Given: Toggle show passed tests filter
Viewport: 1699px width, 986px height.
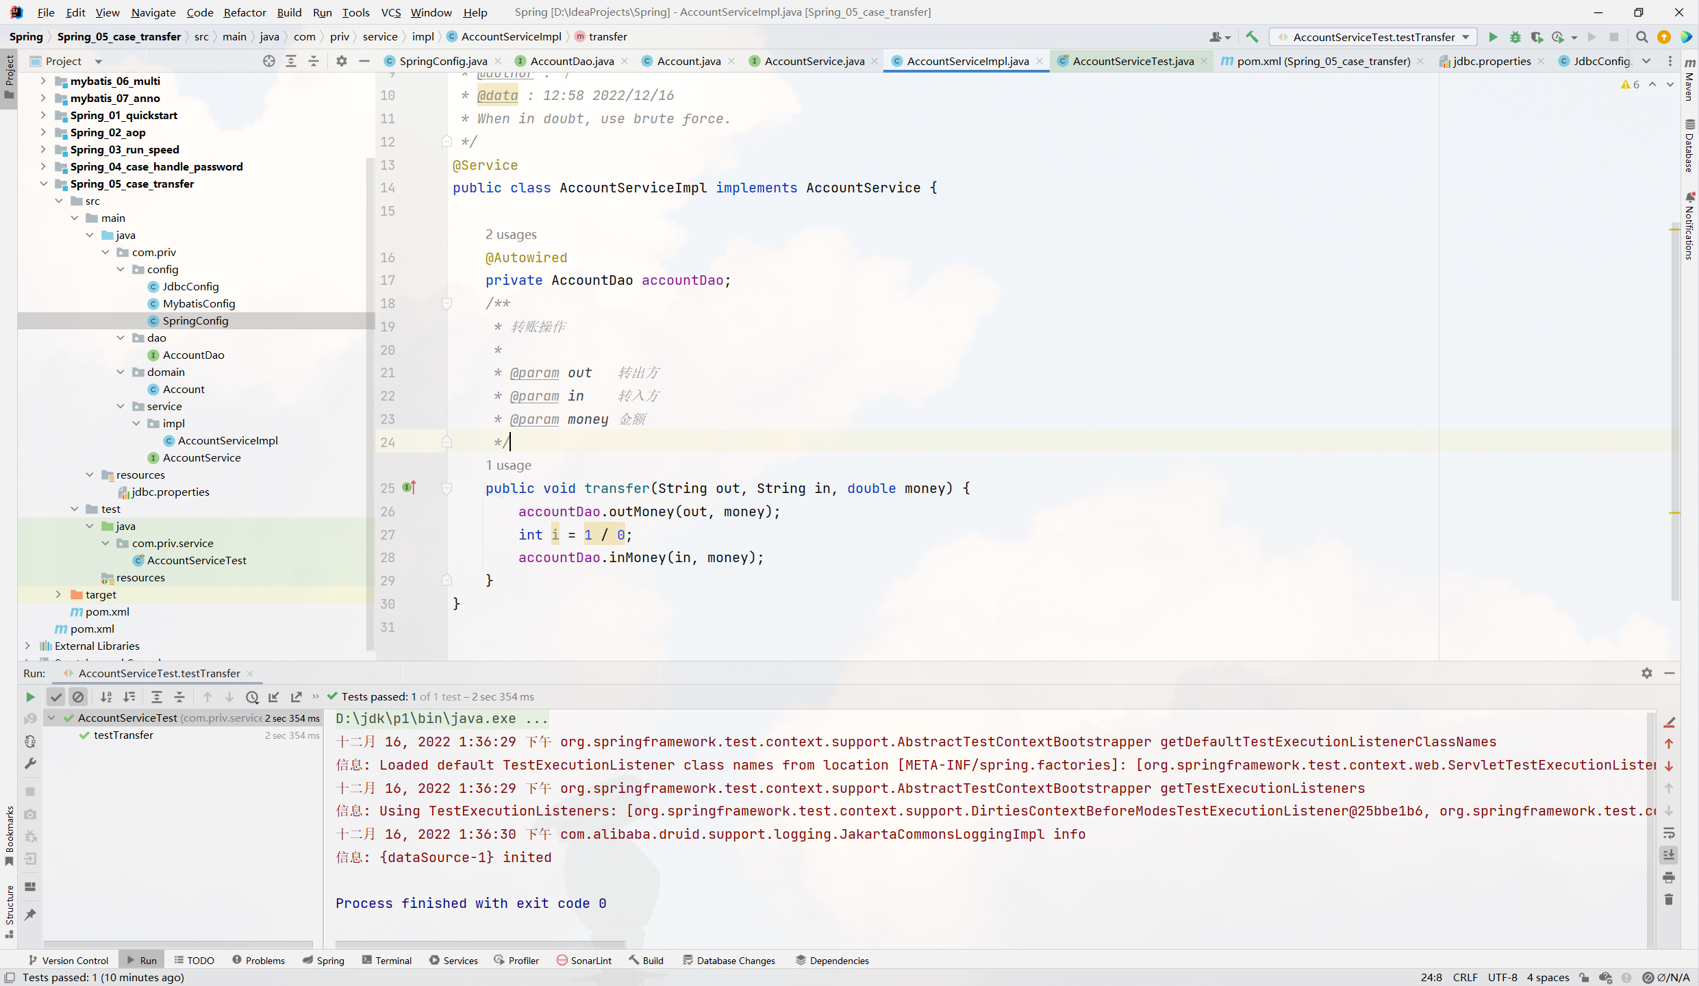Looking at the screenshot, I should coord(56,696).
